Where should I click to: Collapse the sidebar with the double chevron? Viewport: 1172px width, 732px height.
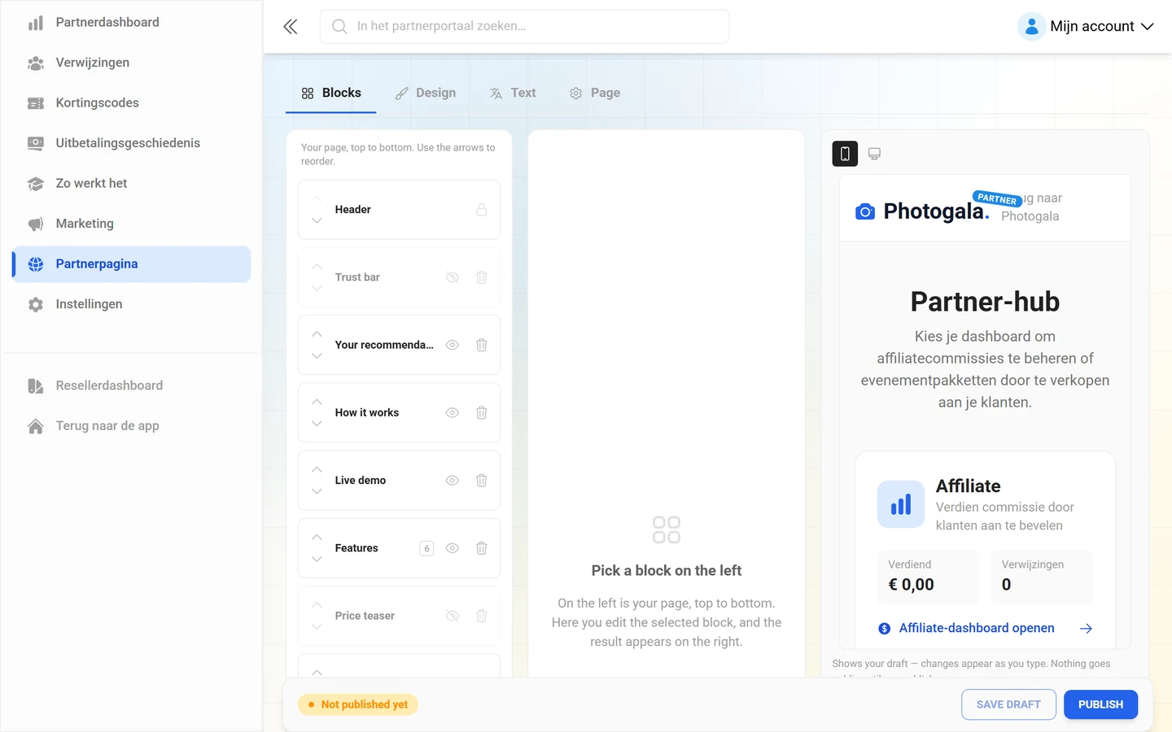tap(291, 27)
